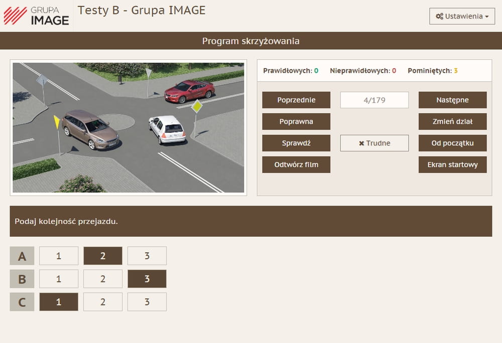Click the Poprzednie button
Screen dimensions: 502x343
(x=296, y=100)
